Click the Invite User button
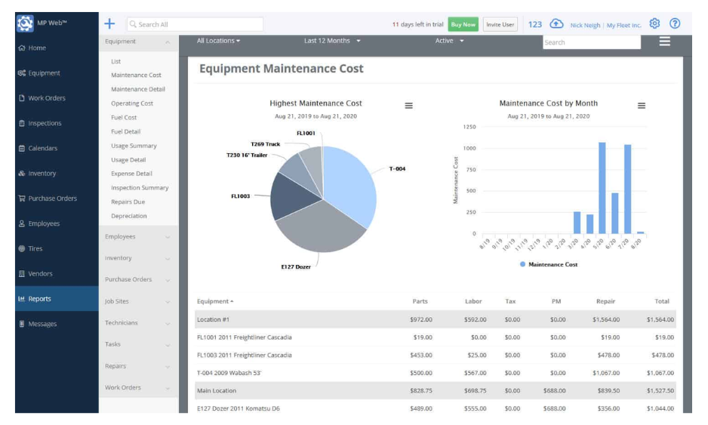 point(500,24)
